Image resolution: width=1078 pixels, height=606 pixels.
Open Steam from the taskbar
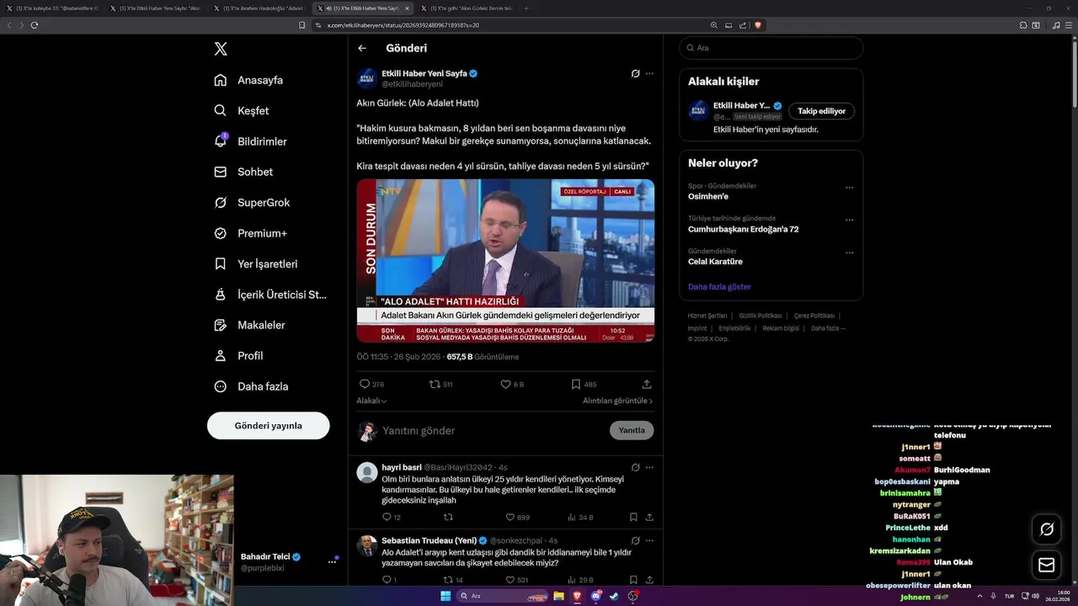point(614,596)
